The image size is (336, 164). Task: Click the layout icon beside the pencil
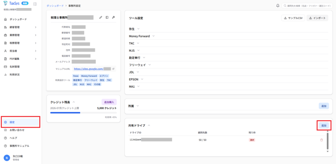click(107, 18)
